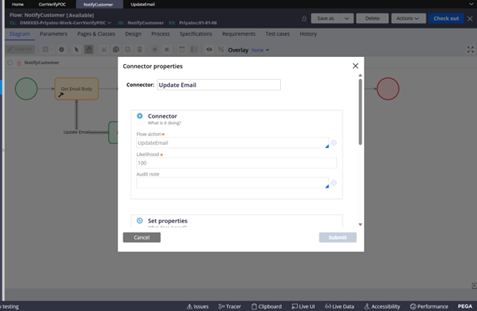
Task: Click the home breadcrumb icon
Action: coord(10,63)
